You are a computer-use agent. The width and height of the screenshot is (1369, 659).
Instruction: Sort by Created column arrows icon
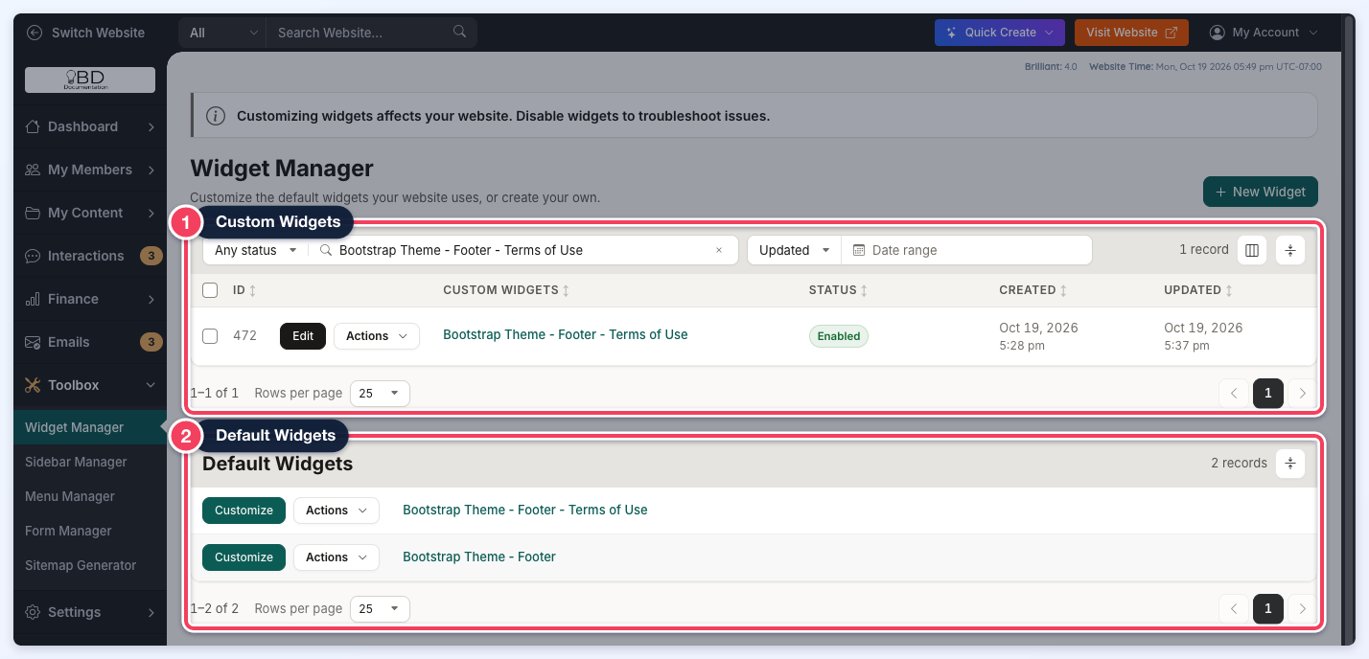tap(1063, 290)
